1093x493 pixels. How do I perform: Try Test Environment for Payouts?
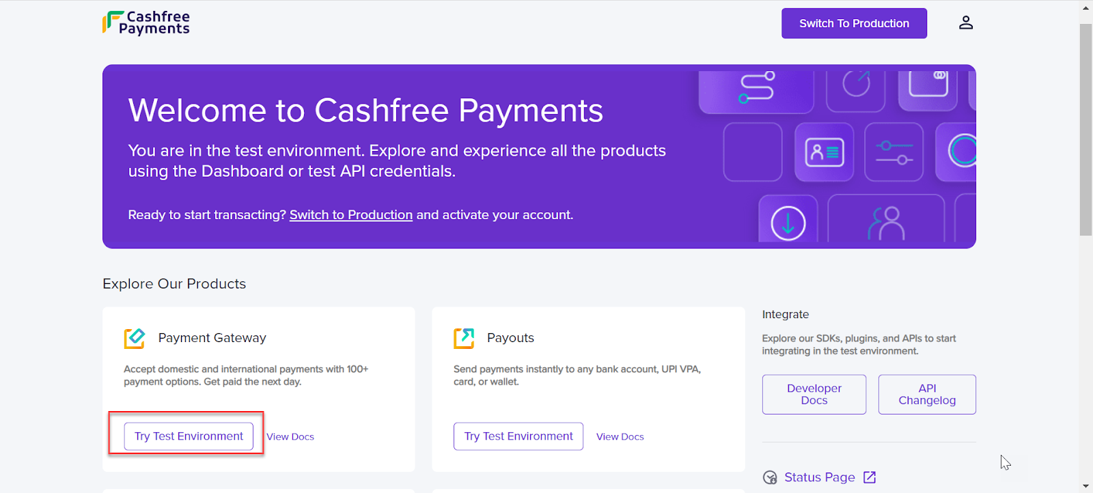tap(518, 436)
